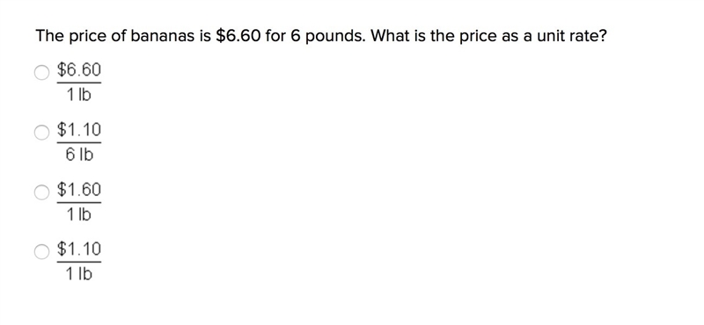Click the fraction bar of the $6.60 option
Image resolution: width=704 pixels, height=325 pixels.
(79, 83)
